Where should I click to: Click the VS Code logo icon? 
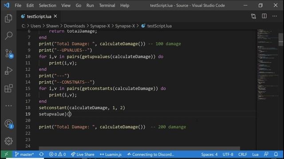pos(7,5)
